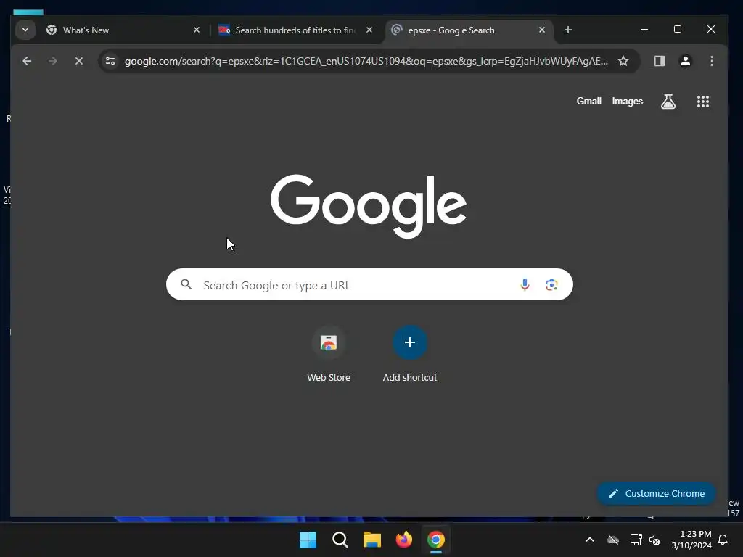Switch to the What's New tab

123,30
